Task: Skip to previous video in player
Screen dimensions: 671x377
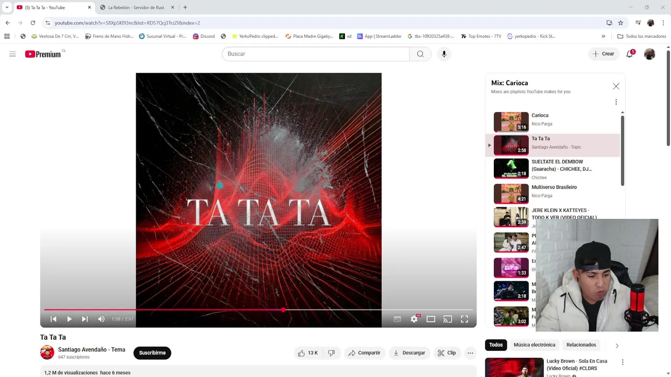Action: 53,319
